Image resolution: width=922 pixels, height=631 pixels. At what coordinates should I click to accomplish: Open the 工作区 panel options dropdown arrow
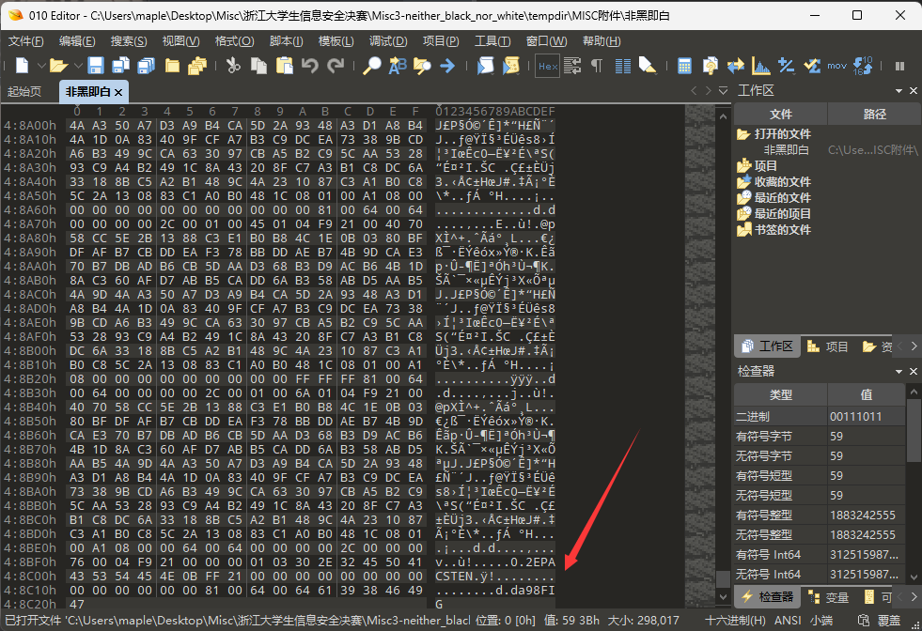[898, 91]
